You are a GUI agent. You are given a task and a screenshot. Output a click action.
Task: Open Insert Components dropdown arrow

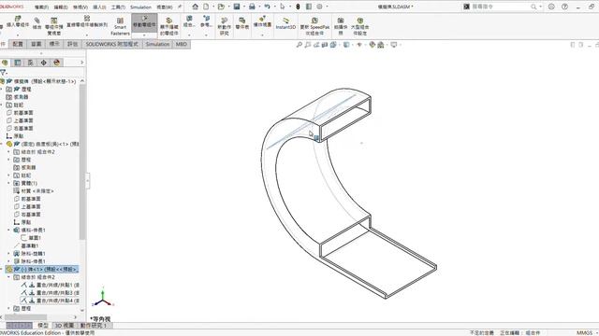18,35
